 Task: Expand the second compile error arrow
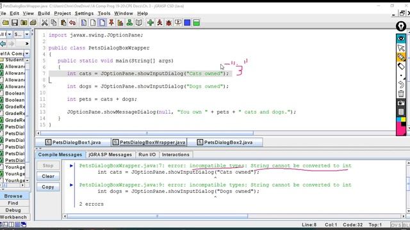point(71,185)
